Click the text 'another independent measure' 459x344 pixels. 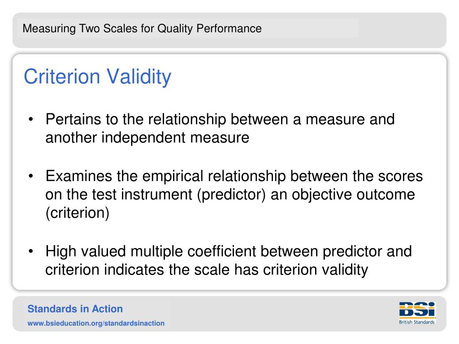pos(147,138)
